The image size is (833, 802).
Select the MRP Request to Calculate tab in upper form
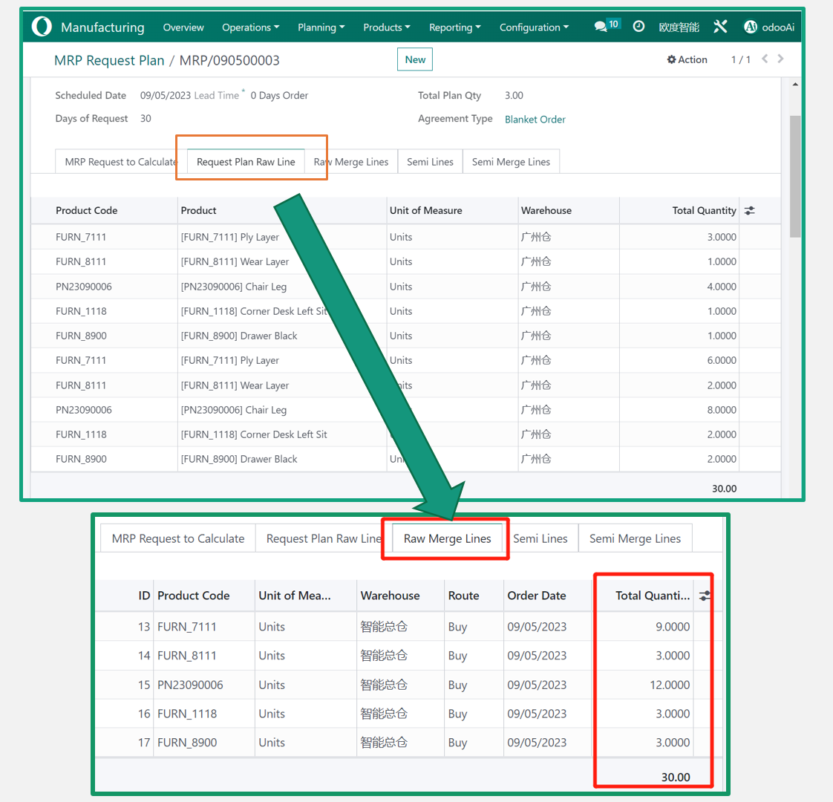(120, 162)
